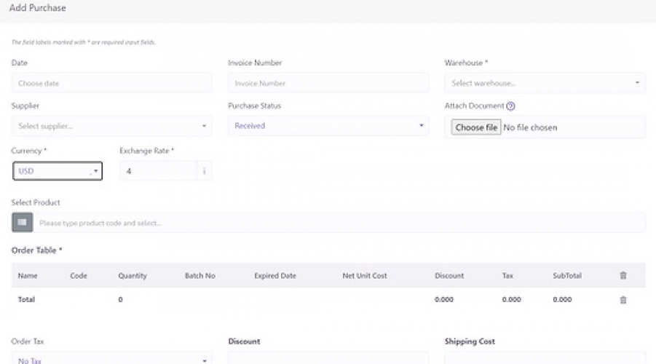Click the Attach Document help question icon
The width and height of the screenshot is (656, 364).
click(510, 106)
